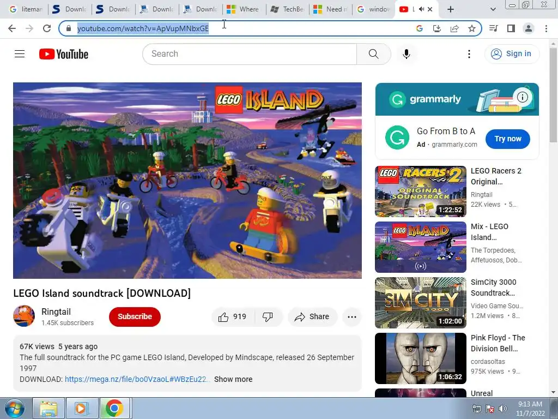Open Windows Media Player from taskbar
The width and height of the screenshot is (558, 419).
tap(81, 408)
